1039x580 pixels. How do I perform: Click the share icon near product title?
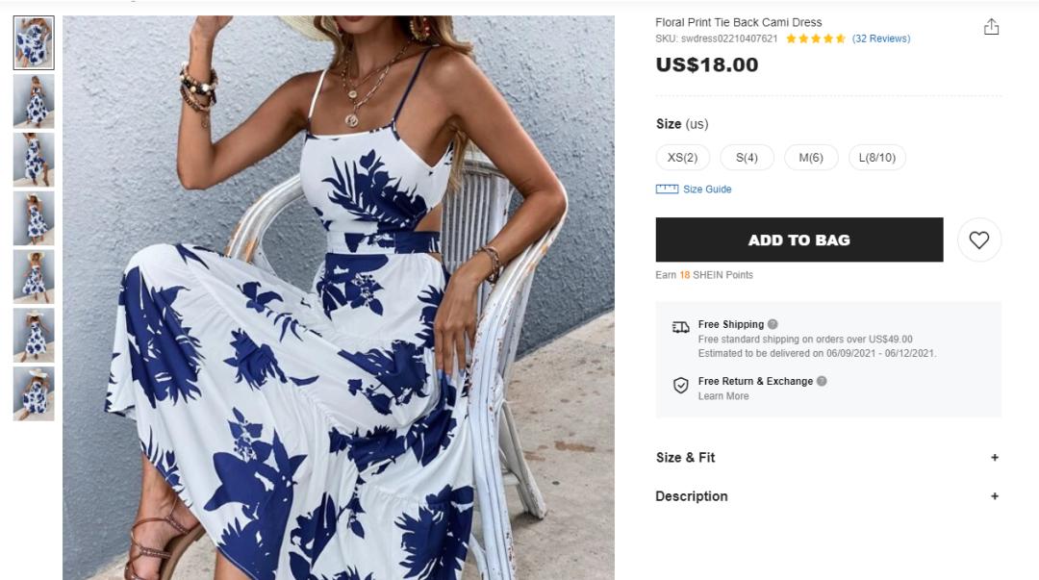[x=991, y=27]
